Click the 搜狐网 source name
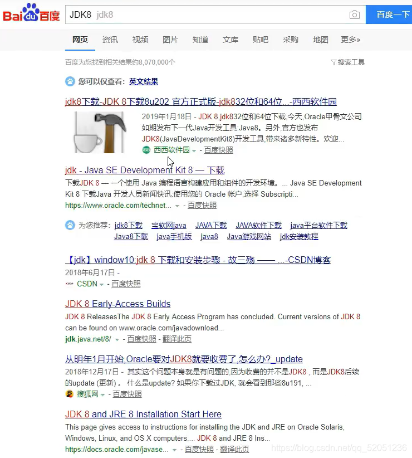The height and width of the screenshot is (458, 412). pyautogui.click(x=87, y=394)
